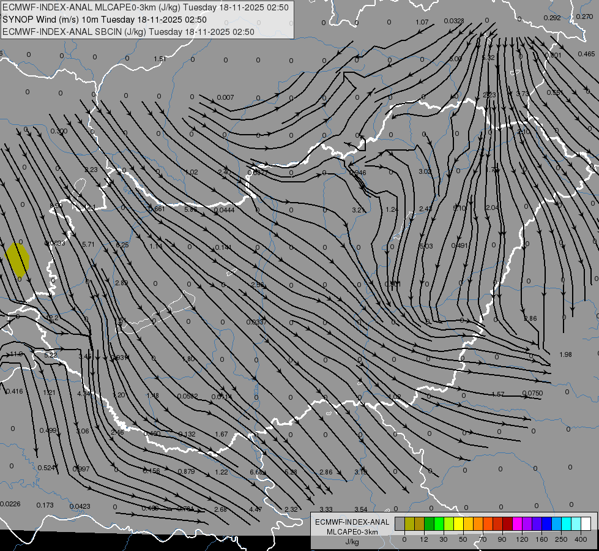Click the map value 0.465

[x=586, y=54]
